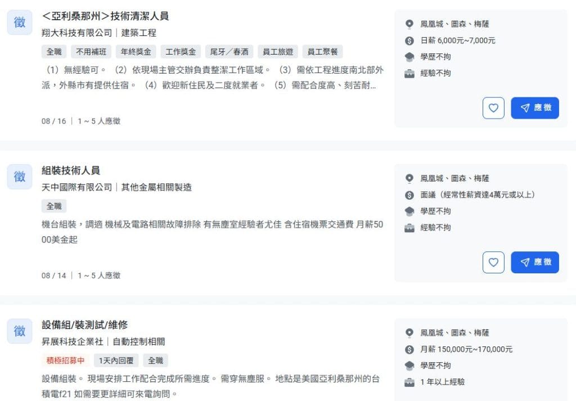
Task: Apply to 翔大科技 job via 應徵 button
Action: [534, 108]
